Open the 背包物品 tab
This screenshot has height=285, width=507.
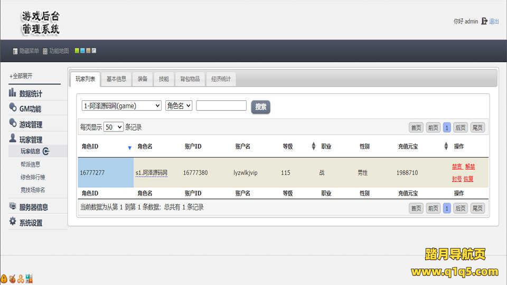click(x=190, y=79)
